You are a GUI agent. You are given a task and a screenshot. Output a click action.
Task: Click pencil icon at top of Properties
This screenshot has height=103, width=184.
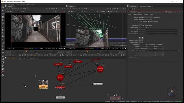point(135,9)
